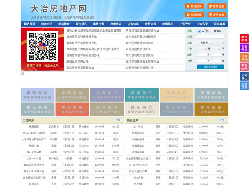Open the 联系客服 nav item
249x186 pixels.
pyautogui.click(x=220, y=24)
